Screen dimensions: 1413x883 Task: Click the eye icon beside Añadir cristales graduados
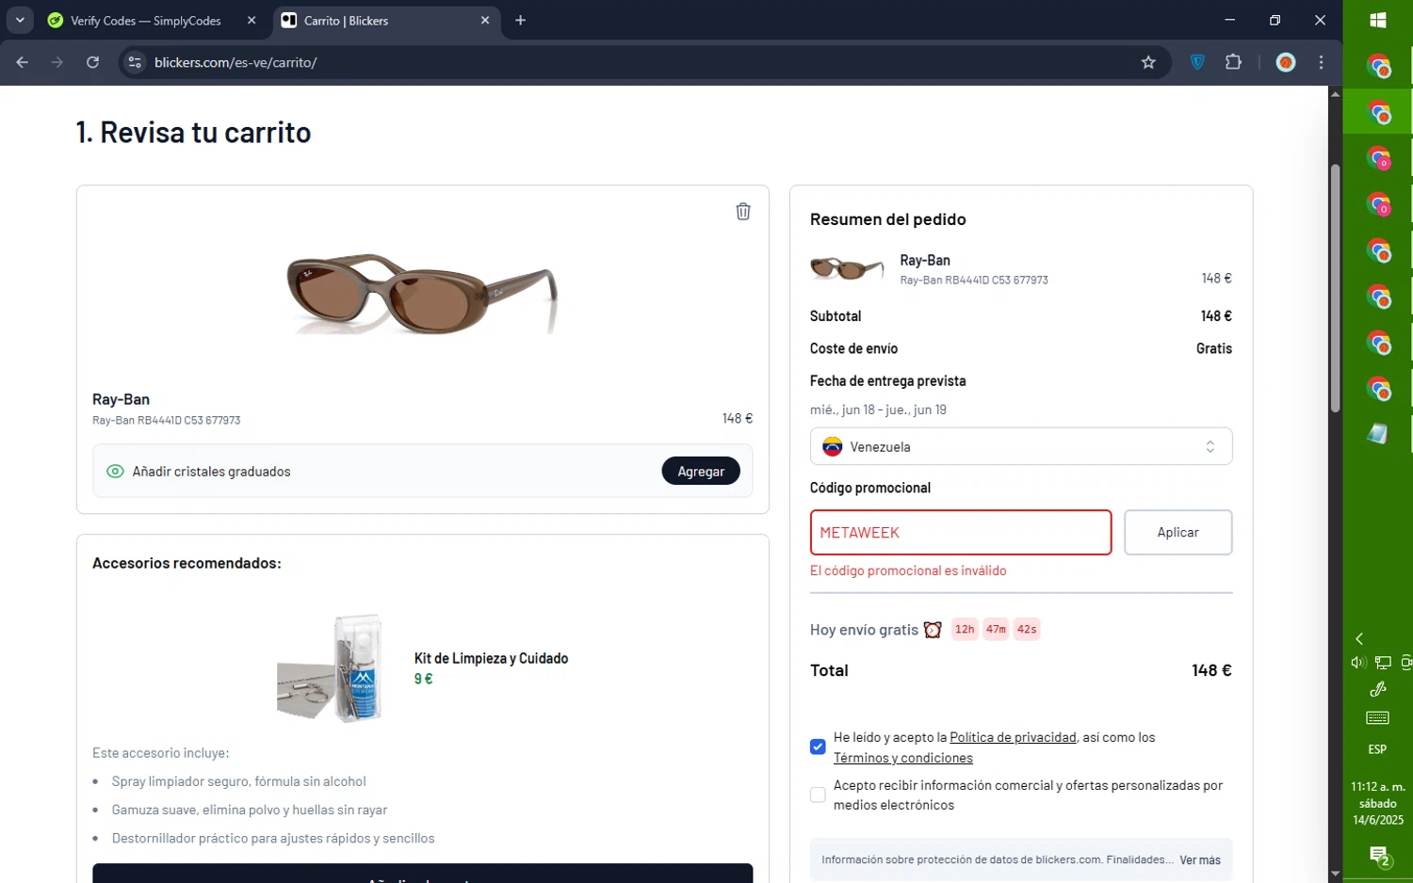point(115,472)
